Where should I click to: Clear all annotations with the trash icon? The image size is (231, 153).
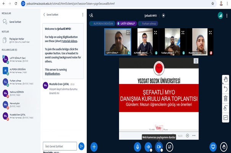point(225,98)
